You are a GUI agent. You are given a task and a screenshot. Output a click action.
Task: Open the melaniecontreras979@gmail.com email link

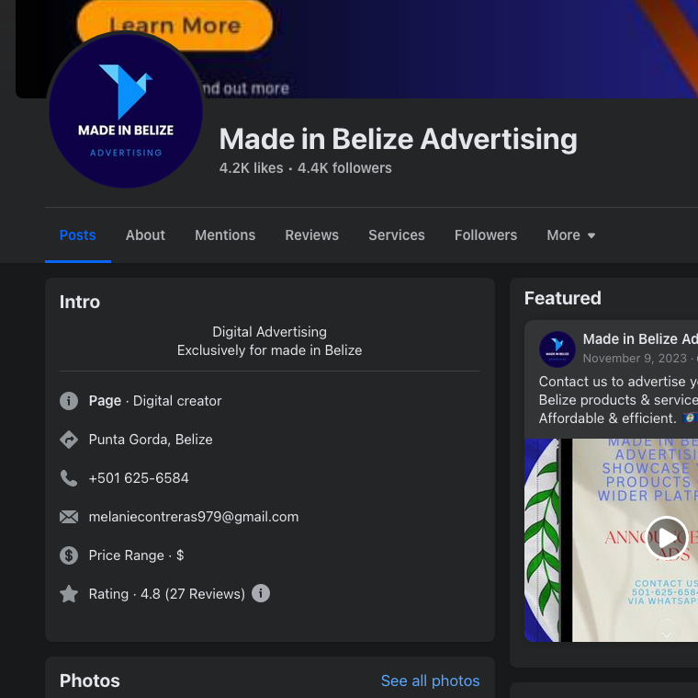click(194, 517)
